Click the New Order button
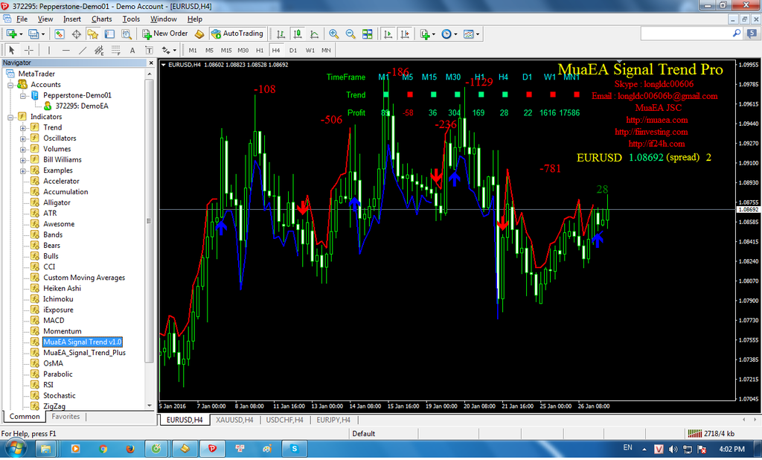 [x=164, y=33]
